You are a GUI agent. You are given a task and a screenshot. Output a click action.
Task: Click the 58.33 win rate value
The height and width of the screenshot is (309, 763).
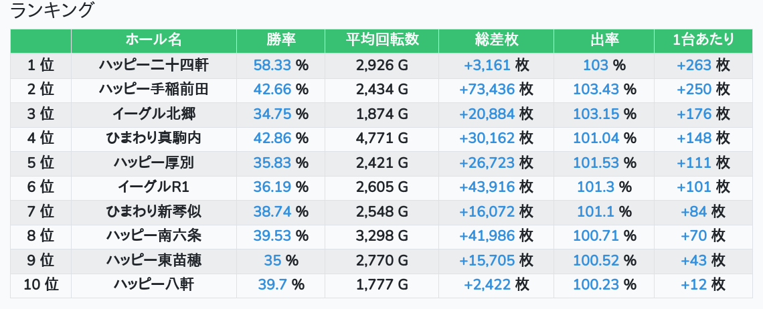coord(272,65)
